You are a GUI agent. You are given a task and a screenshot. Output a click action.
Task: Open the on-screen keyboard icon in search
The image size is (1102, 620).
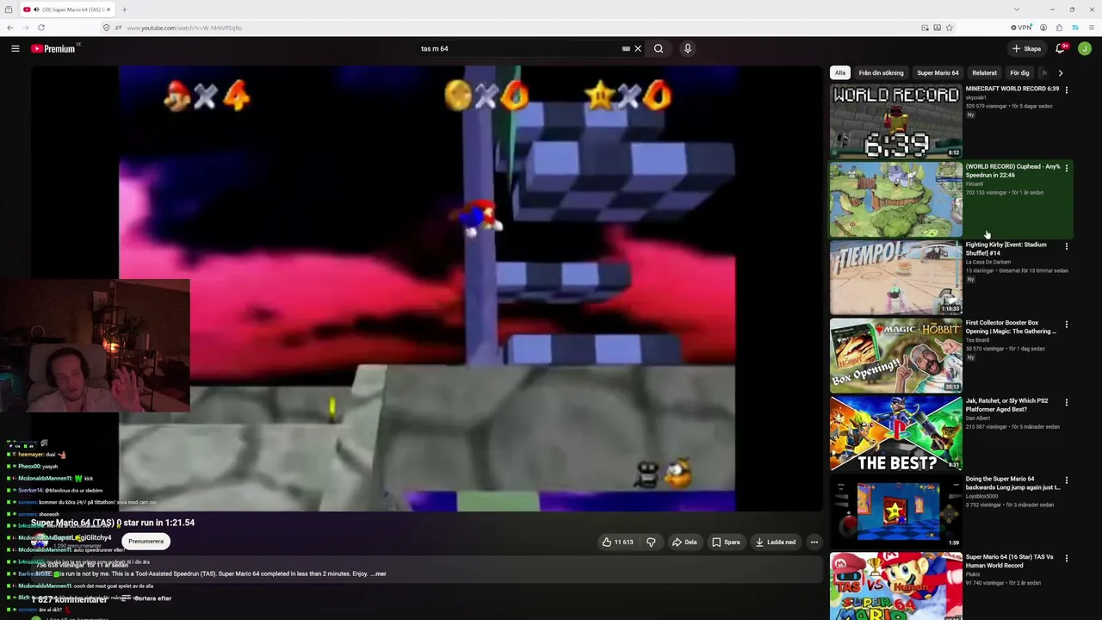[x=626, y=48]
